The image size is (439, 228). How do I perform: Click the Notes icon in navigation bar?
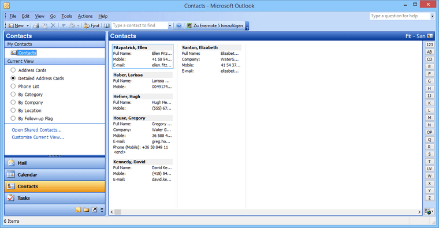[x=79, y=210]
